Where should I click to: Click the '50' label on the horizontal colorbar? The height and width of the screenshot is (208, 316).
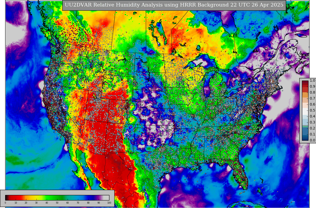point(57,203)
